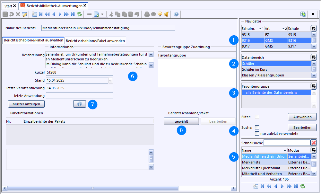
Task: Jump to last report using the navigator's bottom arrows
Action: 296,186
